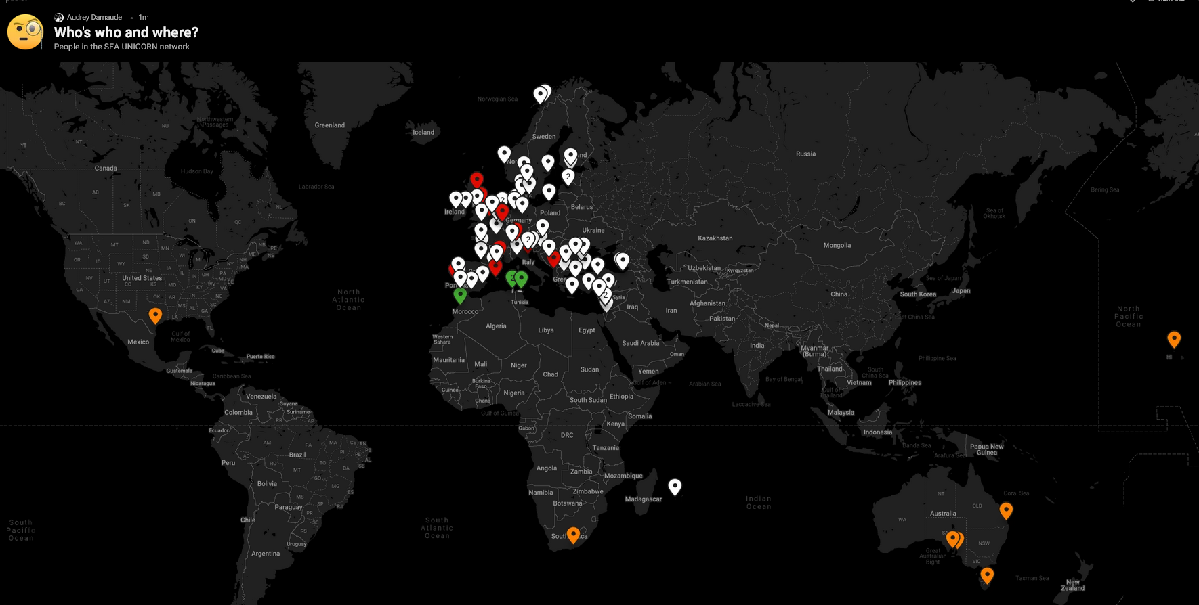Open the orange pin in Tasmania
1199x605 pixels.
(x=987, y=575)
